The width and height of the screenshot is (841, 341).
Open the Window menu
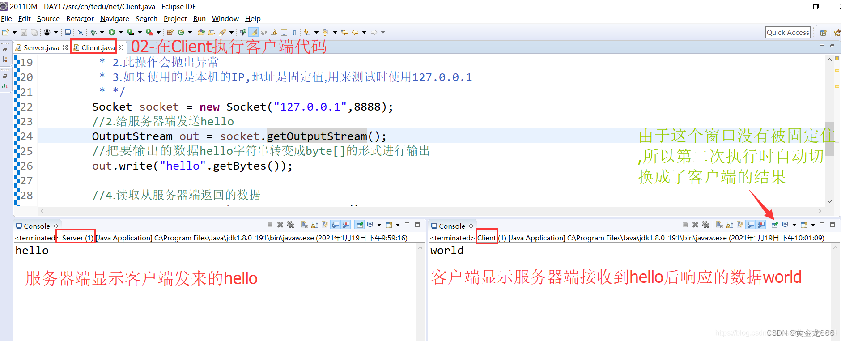[x=225, y=18]
